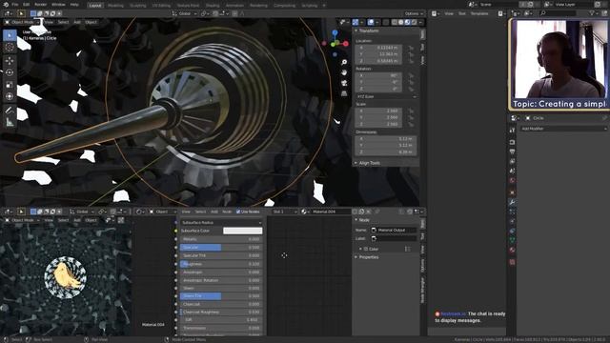
Task: Open the Slot 1 material slot dropdown
Action: click(x=284, y=212)
